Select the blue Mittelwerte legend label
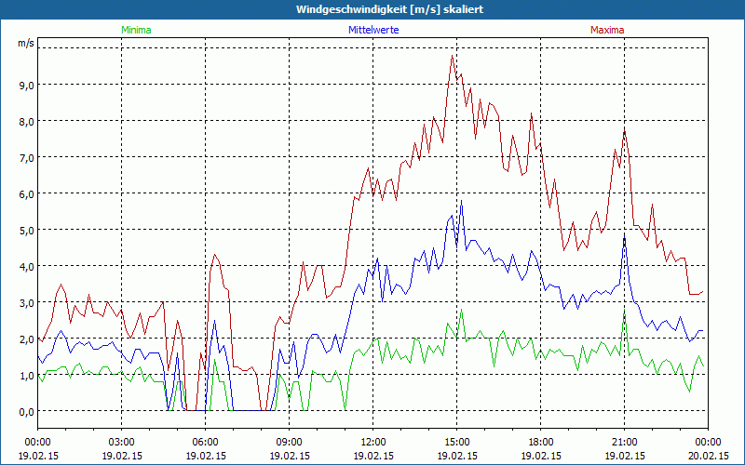745x465 pixels. (x=373, y=30)
